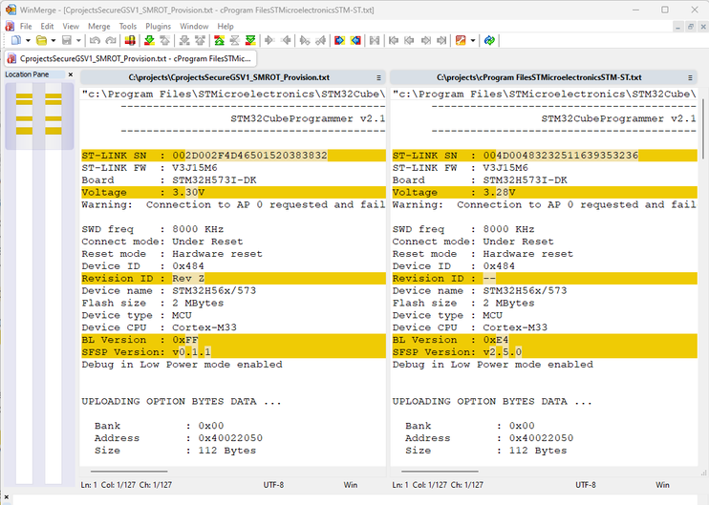Open the Plugins menu
Viewport: 709px width, 505px height.
pos(159,26)
